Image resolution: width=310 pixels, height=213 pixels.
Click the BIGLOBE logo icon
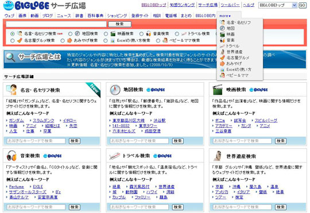pos(9,6)
